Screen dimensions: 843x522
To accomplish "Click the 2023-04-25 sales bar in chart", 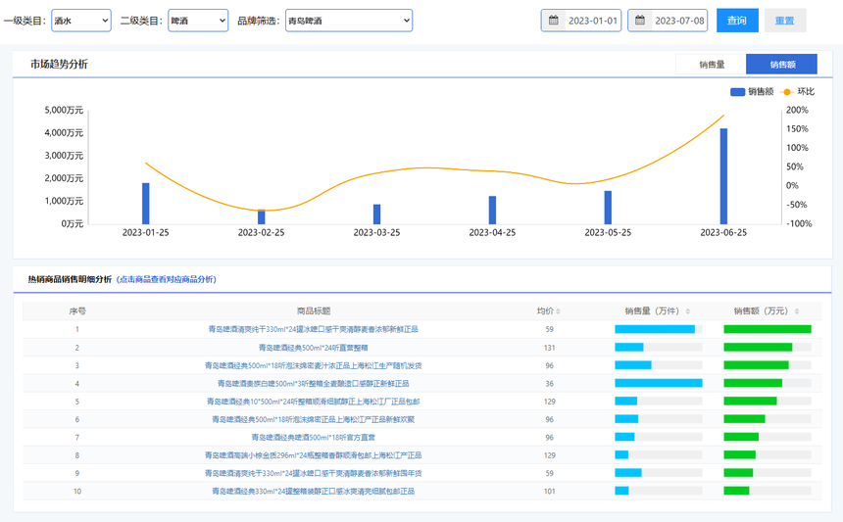I will [x=492, y=210].
